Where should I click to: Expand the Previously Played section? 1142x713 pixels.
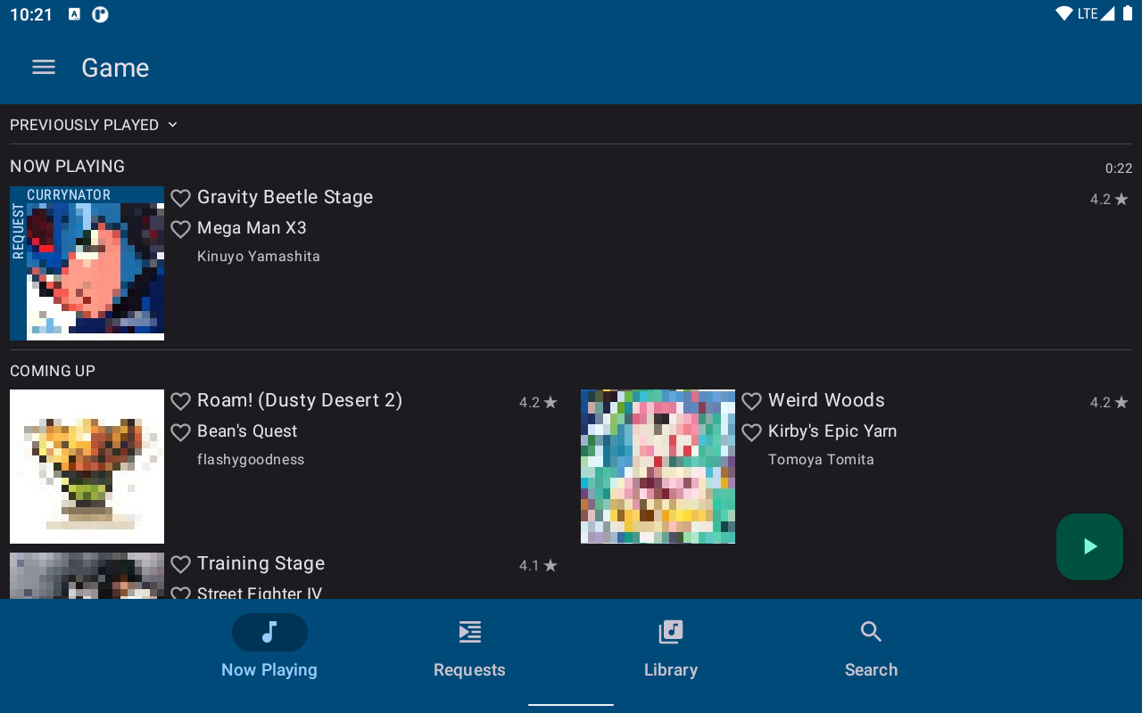click(x=94, y=125)
